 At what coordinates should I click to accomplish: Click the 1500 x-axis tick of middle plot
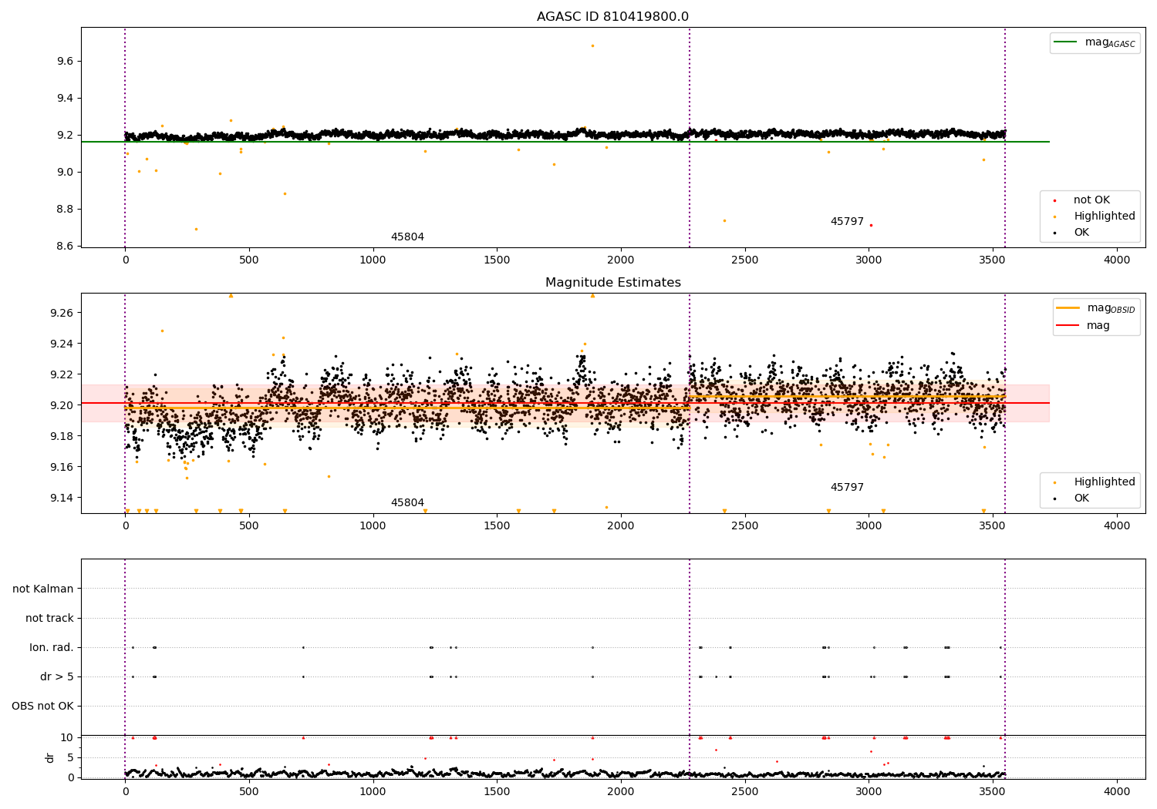coord(497,526)
